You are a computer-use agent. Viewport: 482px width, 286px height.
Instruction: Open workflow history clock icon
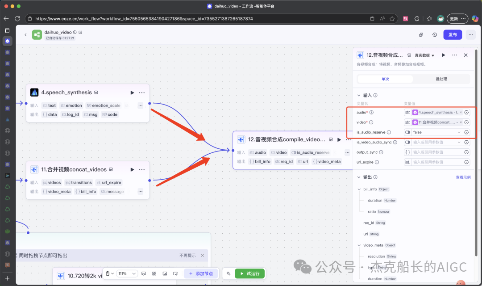pos(434,35)
